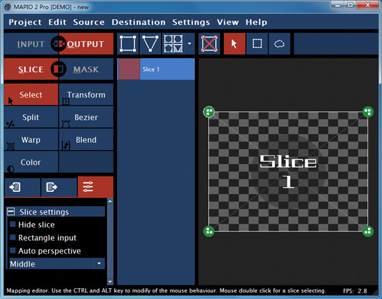Screen dimensions: 382x299
Task: Click the settings panel scroll up arrow
Action: pyautogui.click(x=110, y=201)
